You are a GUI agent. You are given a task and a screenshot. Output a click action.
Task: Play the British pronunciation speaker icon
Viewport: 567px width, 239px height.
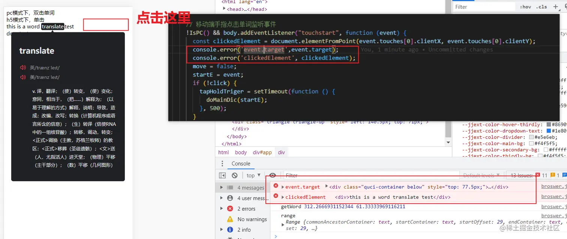pos(23,68)
